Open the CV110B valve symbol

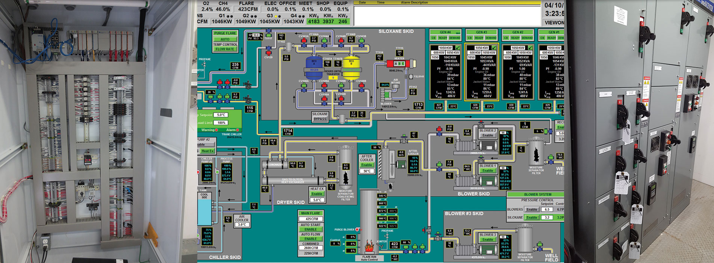[x=341, y=100]
